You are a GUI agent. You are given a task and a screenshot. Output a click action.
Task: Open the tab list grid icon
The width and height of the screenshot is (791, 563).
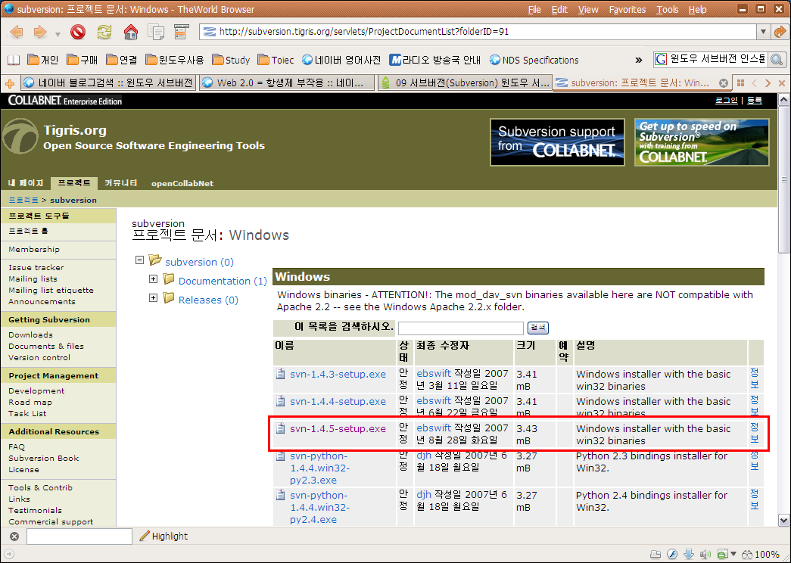point(740,82)
